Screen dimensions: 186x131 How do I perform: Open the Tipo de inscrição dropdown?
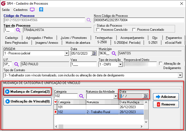coord(120,64)
